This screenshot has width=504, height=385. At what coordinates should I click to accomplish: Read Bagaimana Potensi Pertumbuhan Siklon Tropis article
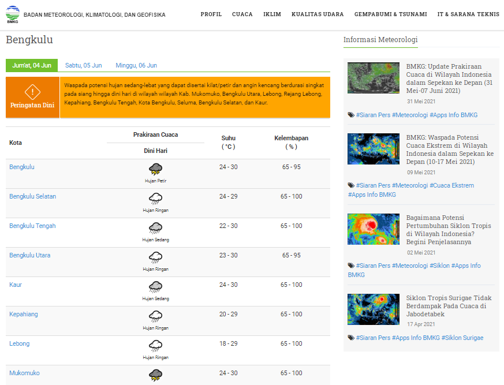pos(449,230)
